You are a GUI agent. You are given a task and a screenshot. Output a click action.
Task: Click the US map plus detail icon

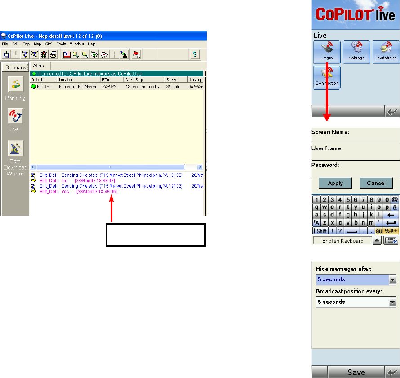[x=95, y=54]
